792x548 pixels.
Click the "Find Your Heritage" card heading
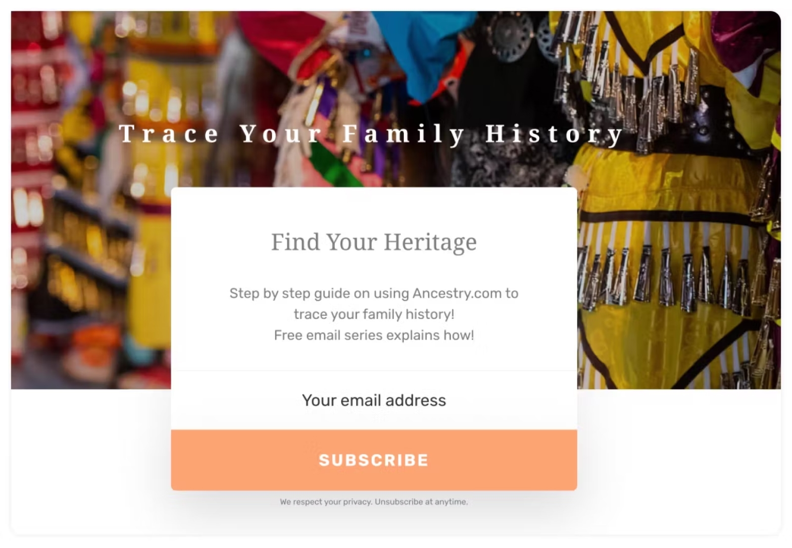tap(374, 242)
